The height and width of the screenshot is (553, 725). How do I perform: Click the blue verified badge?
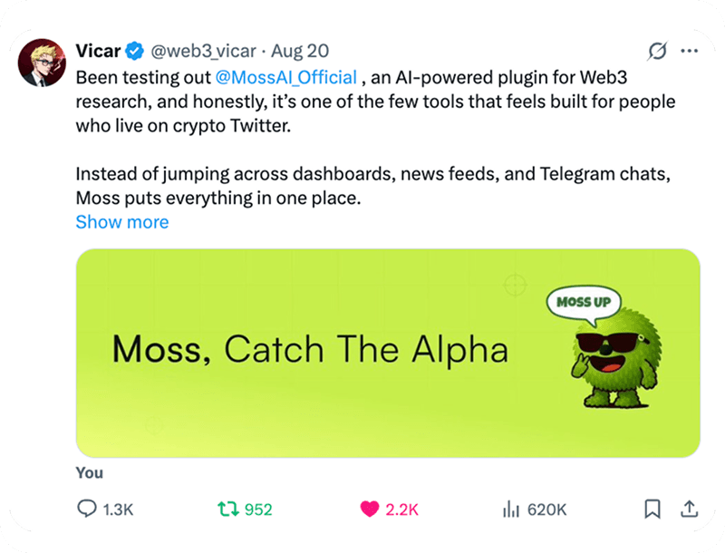point(136,51)
